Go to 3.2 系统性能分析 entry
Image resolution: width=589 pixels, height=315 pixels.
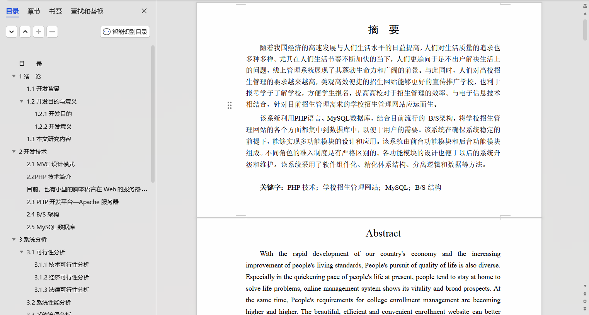click(49, 302)
